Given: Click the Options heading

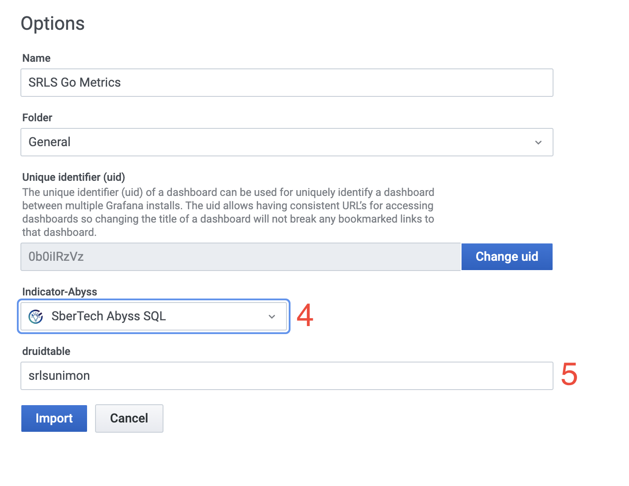Looking at the screenshot, I should coord(53,24).
